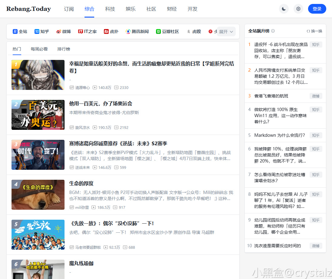
Task: Go to Rebang.Today home logo
Action: point(28,9)
